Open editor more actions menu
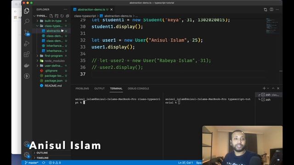This screenshot has height=165, width=294. [x=277, y=10]
